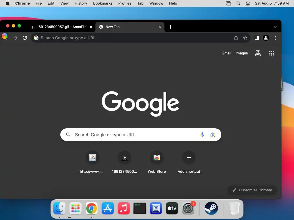Open the File menu

coord(39,3)
